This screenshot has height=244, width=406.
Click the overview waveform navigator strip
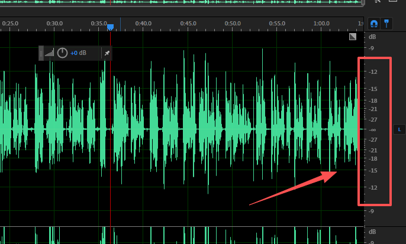[x=181, y=2]
